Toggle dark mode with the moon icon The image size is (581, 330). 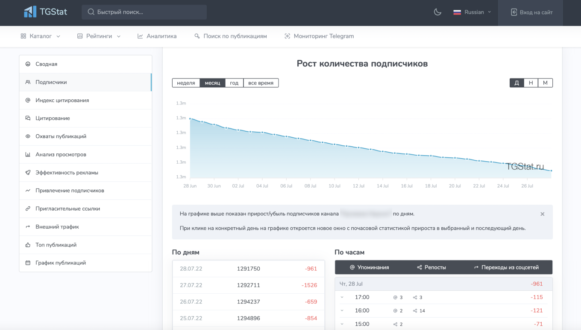coord(437,12)
